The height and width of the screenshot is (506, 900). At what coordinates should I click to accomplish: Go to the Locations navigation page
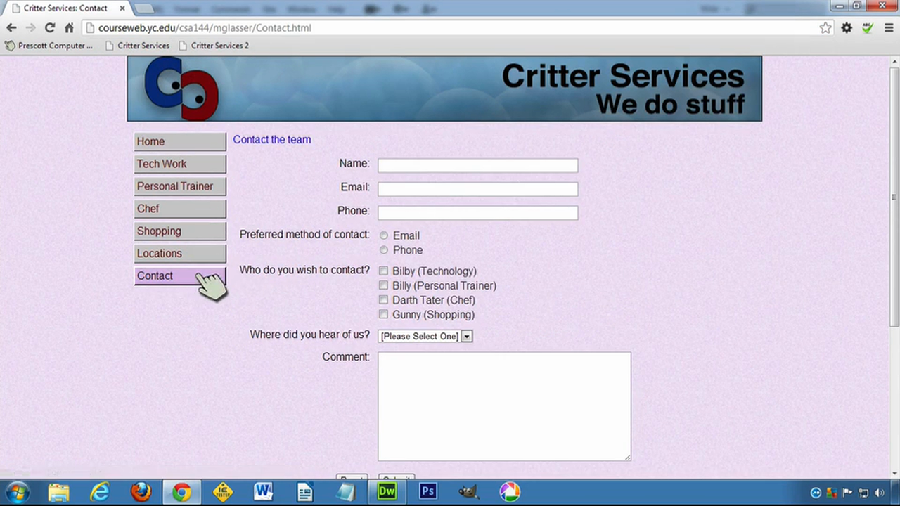click(x=180, y=254)
